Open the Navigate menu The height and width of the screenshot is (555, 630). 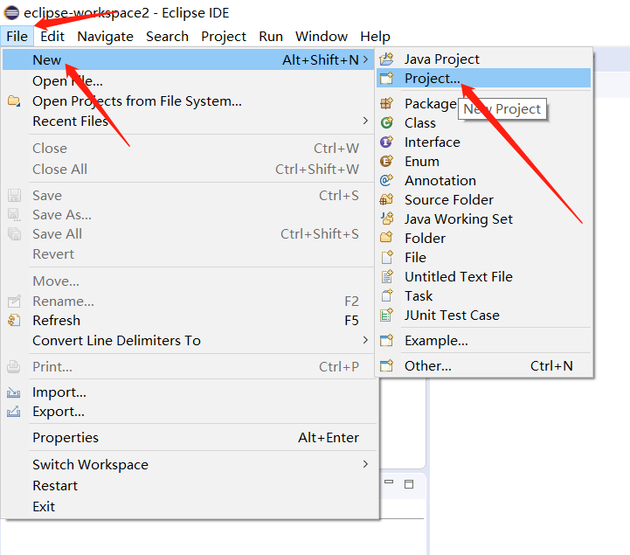point(105,37)
